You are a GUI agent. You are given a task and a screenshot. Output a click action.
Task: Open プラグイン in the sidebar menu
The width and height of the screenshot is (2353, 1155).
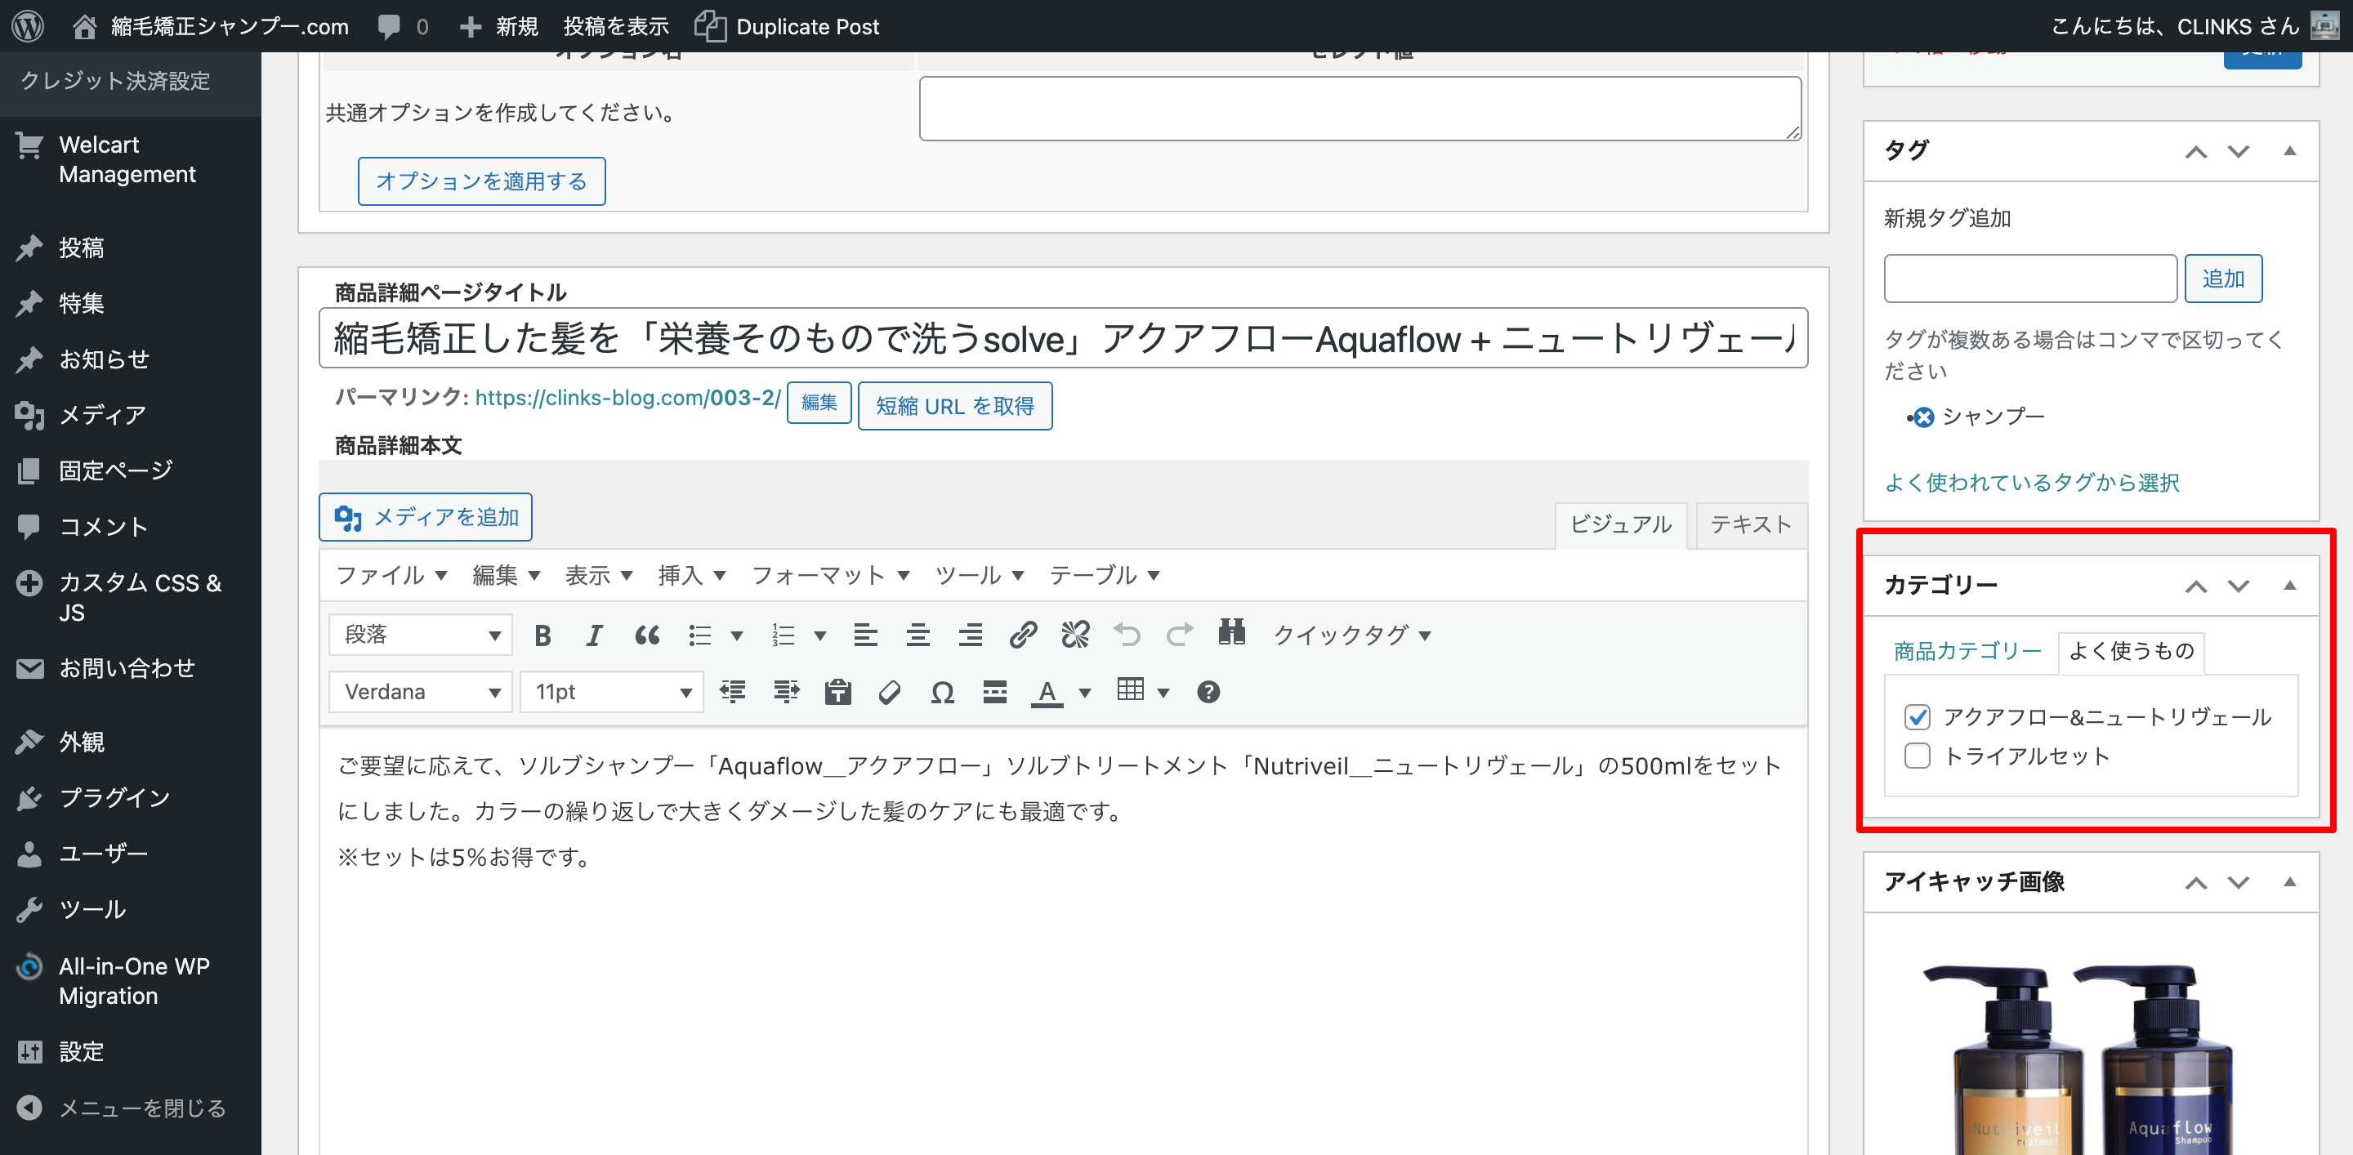pyautogui.click(x=114, y=798)
